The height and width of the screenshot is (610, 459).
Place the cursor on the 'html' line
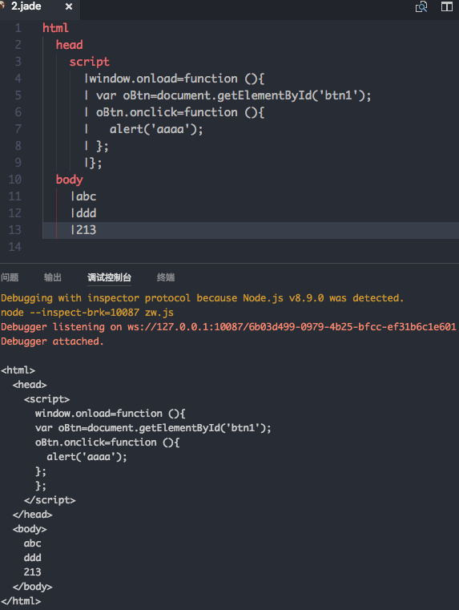coord(55,28)
